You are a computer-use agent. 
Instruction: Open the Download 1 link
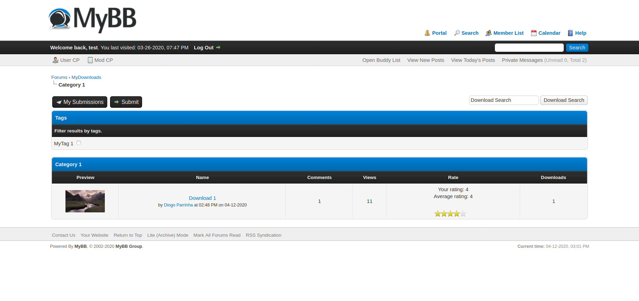[x=202, y=198]
